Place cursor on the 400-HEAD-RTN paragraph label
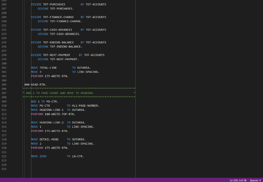The image size is (263, 182). 35,84
